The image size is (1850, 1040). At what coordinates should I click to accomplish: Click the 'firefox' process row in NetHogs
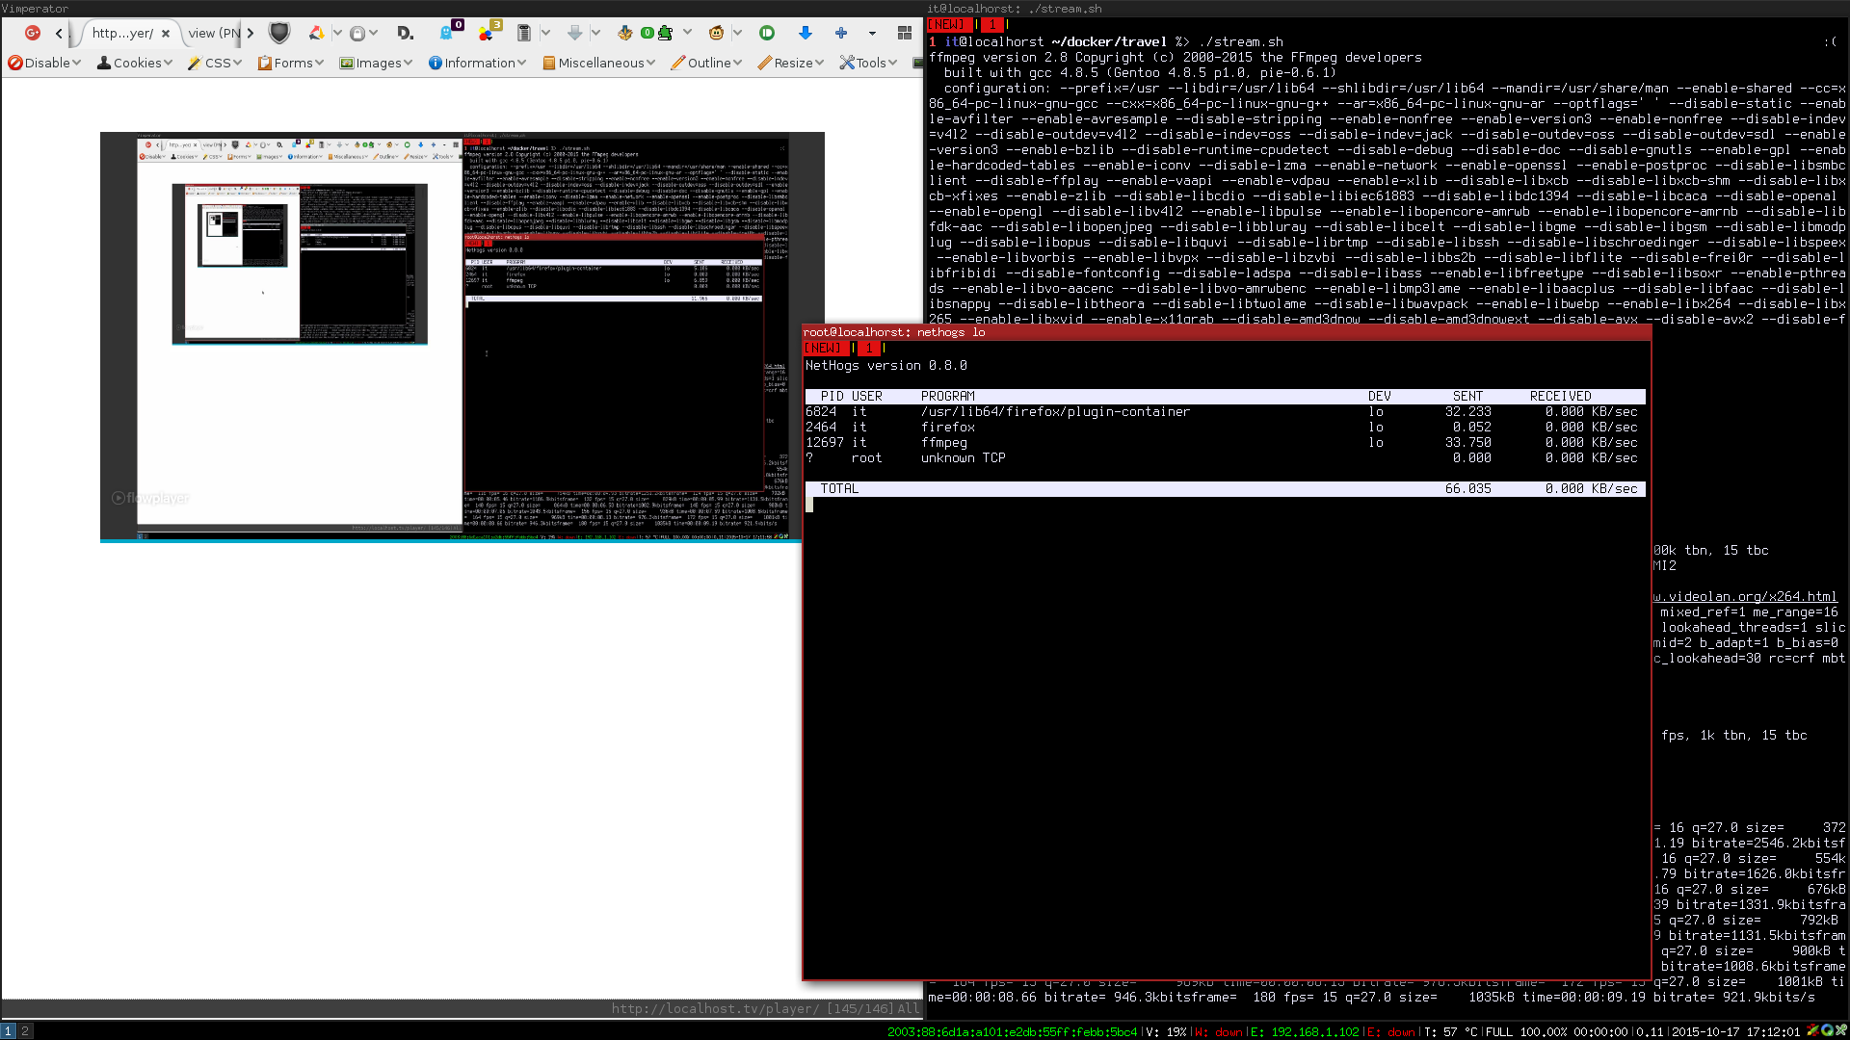pyautogui.click(x=1225, y=427)
